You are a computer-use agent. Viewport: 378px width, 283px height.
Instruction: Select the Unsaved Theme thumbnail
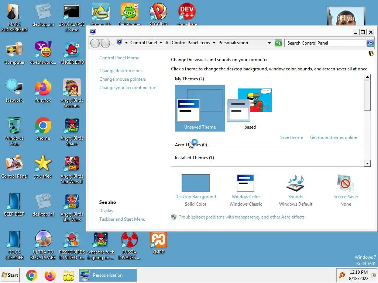pyautogui.click(x=200, y=108)
